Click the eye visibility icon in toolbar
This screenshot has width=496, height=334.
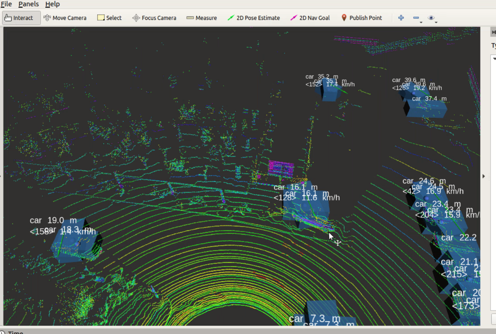coord(431,18)
